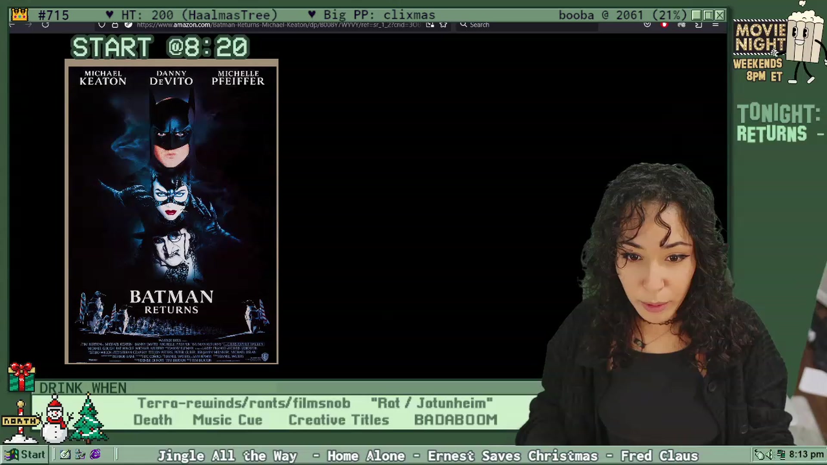827x465 pixels.
Task: Click the browser shield icon beside the address
Action: 102,25
